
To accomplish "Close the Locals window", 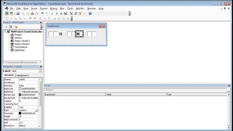I will 229,86.
